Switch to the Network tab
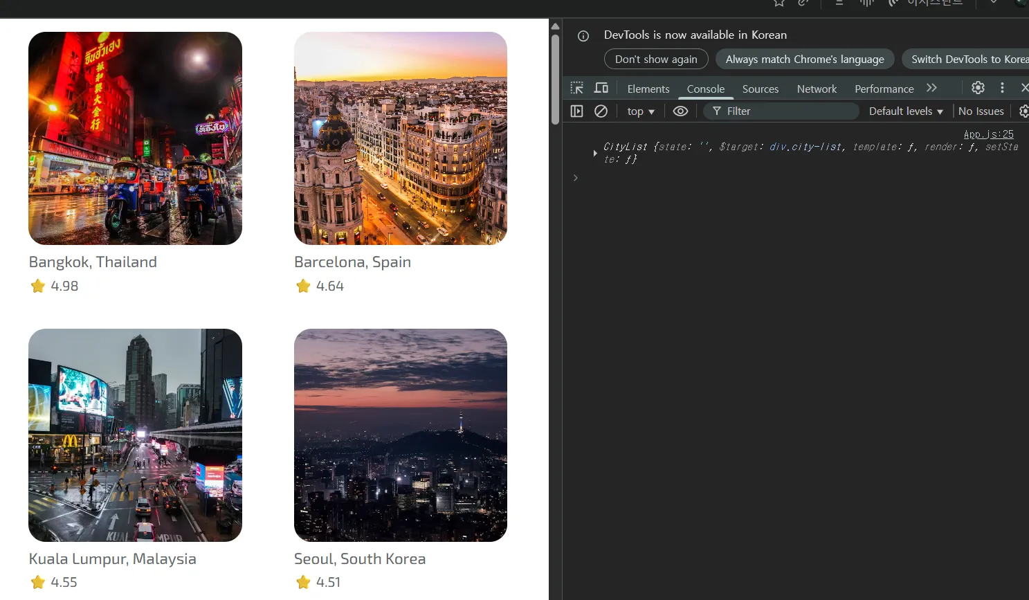Image resolution: width=1029 pixels, height=600 pixels. click(817, 89)
